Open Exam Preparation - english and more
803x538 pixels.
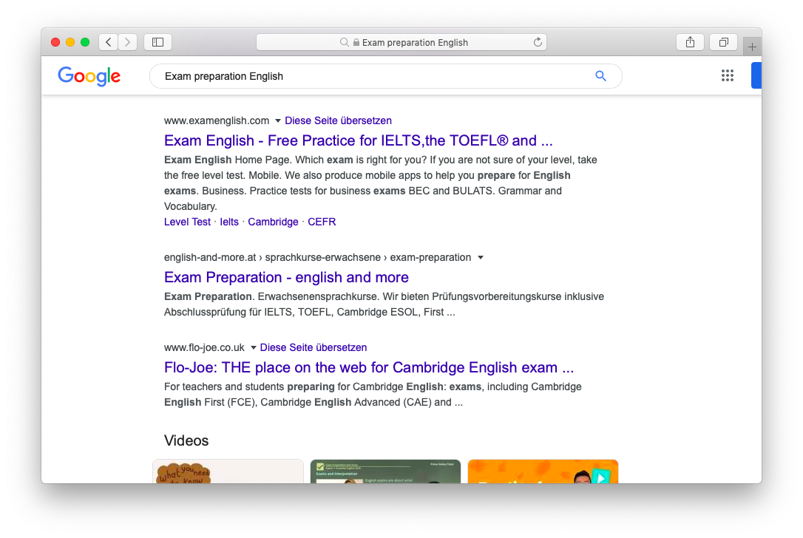[x=286, y=277]
